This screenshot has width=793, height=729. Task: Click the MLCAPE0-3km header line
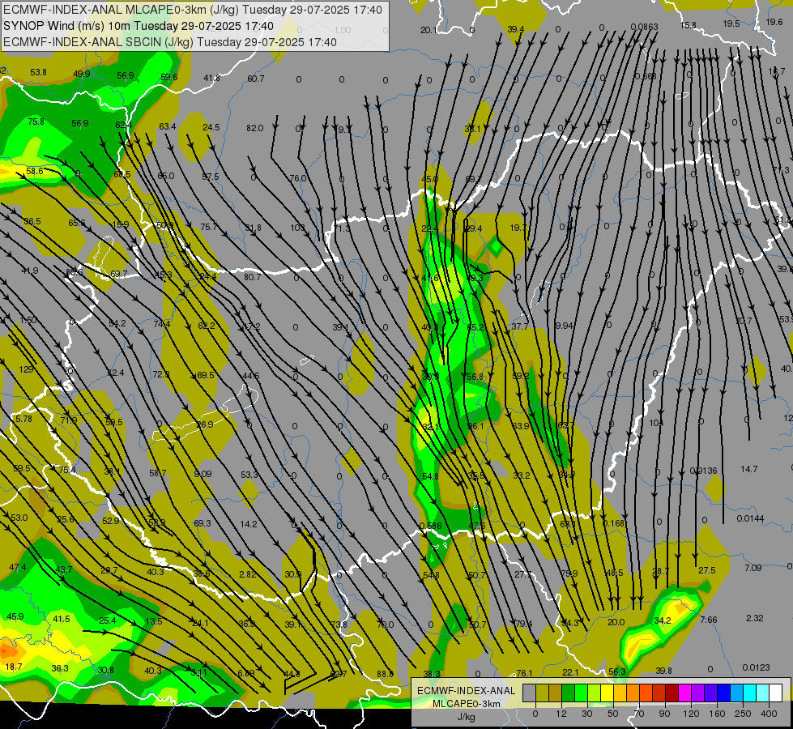click(x=193, y=10)
